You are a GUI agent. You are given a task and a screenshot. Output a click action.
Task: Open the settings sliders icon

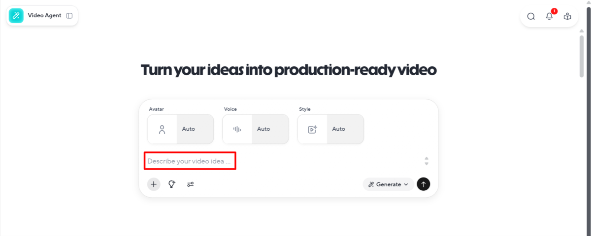pyautogui.click(x=190, y=184)
